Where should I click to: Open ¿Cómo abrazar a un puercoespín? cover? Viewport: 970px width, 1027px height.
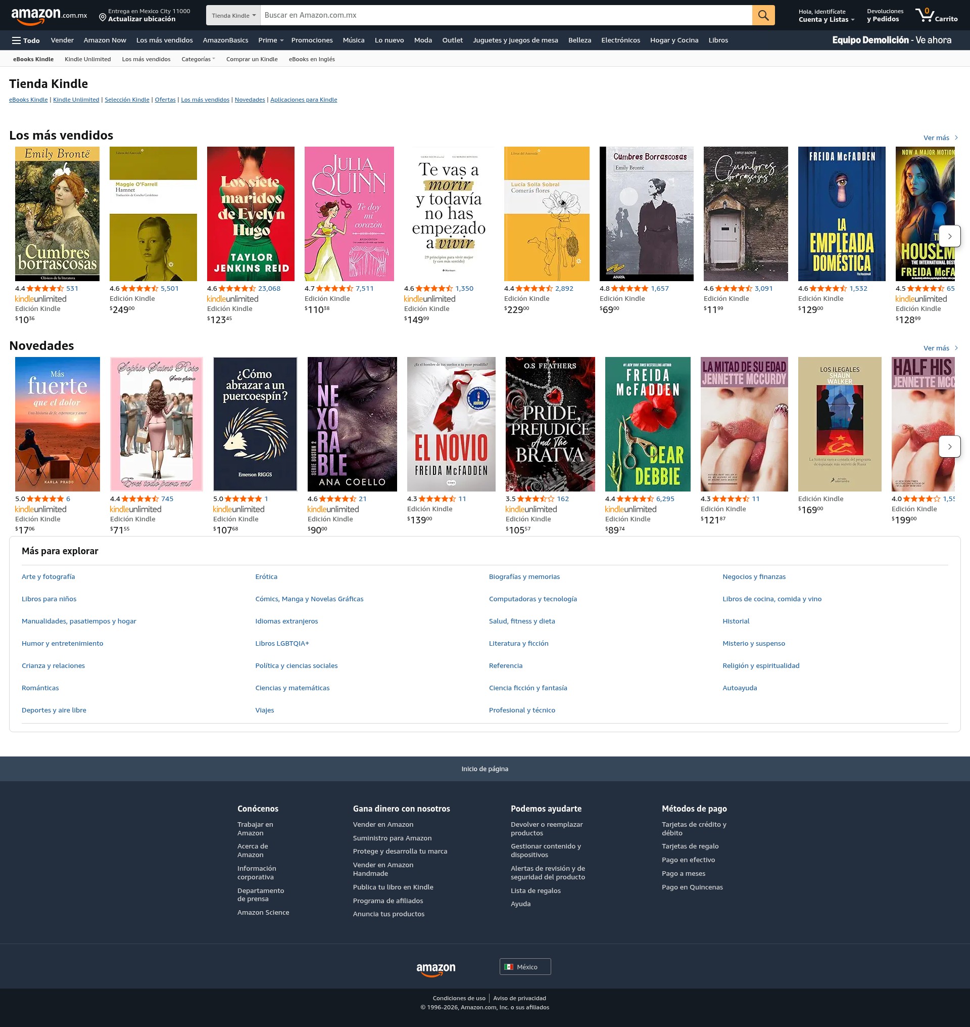[255, 424]
